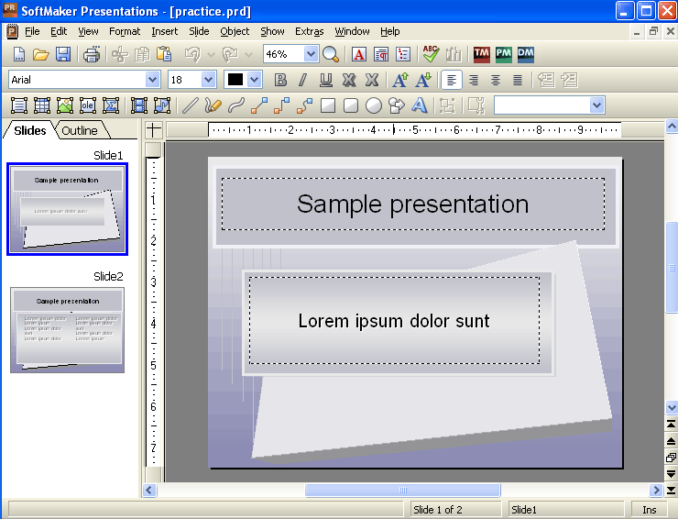Draw a rounded rectangle shape
The image size is (678, 519).
pyautogui.click(x=351, y=105)
